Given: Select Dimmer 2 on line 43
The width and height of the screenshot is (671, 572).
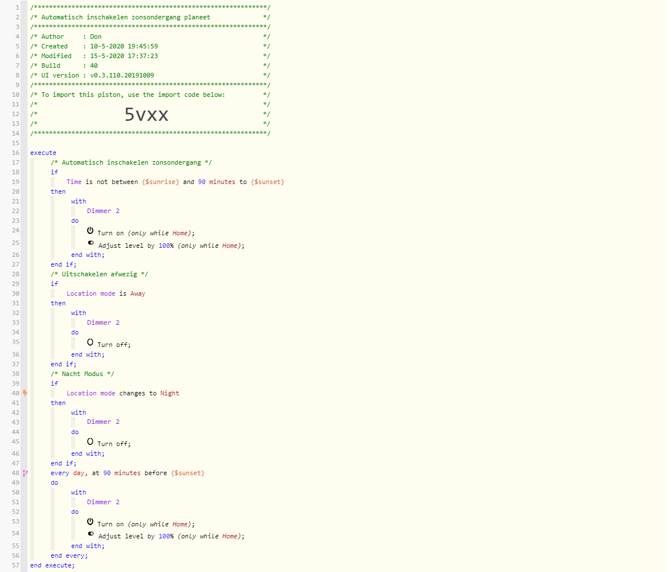Looking at the screenshot, I should (103, 422).
